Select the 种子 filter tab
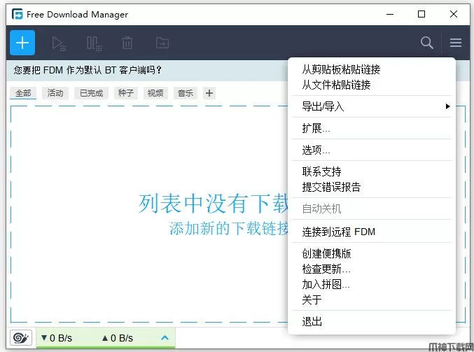This screenshot has height=352, width=474. coord(126,93)
